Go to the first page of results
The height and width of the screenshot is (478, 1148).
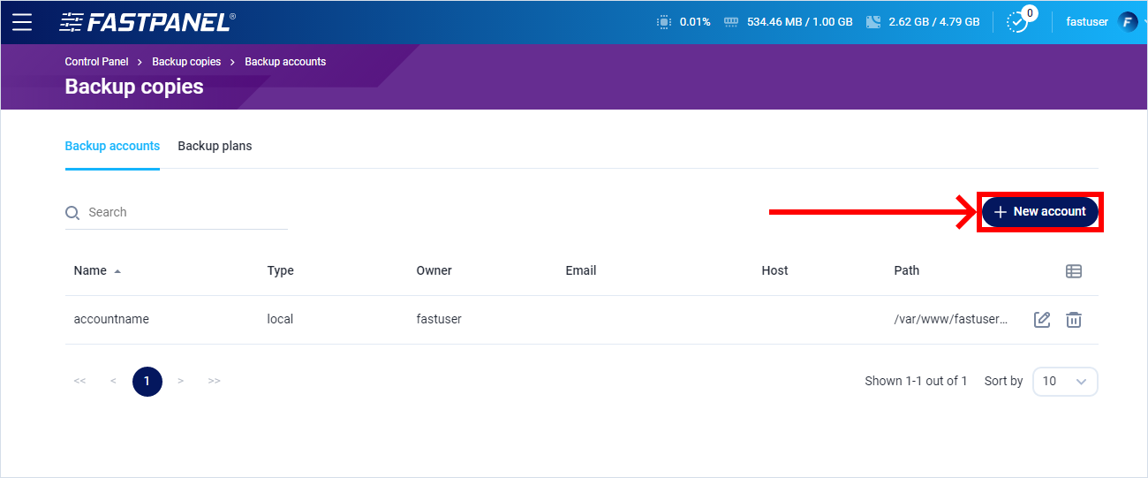pos(79,382)
